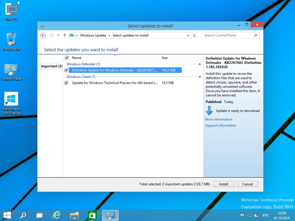295x221 pixels.
Task: Click the address bar double-chevron overflow
Action: pos(77,35)
